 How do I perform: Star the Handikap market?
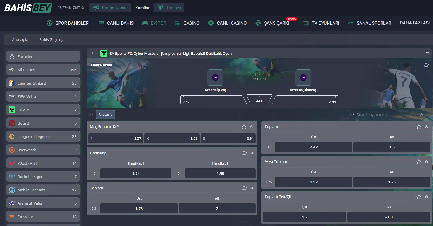point(244,153)
